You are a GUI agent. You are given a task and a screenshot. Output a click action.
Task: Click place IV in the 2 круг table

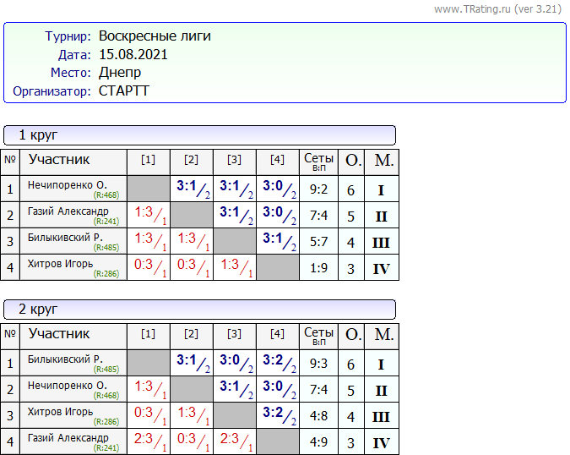coord(381,443)
